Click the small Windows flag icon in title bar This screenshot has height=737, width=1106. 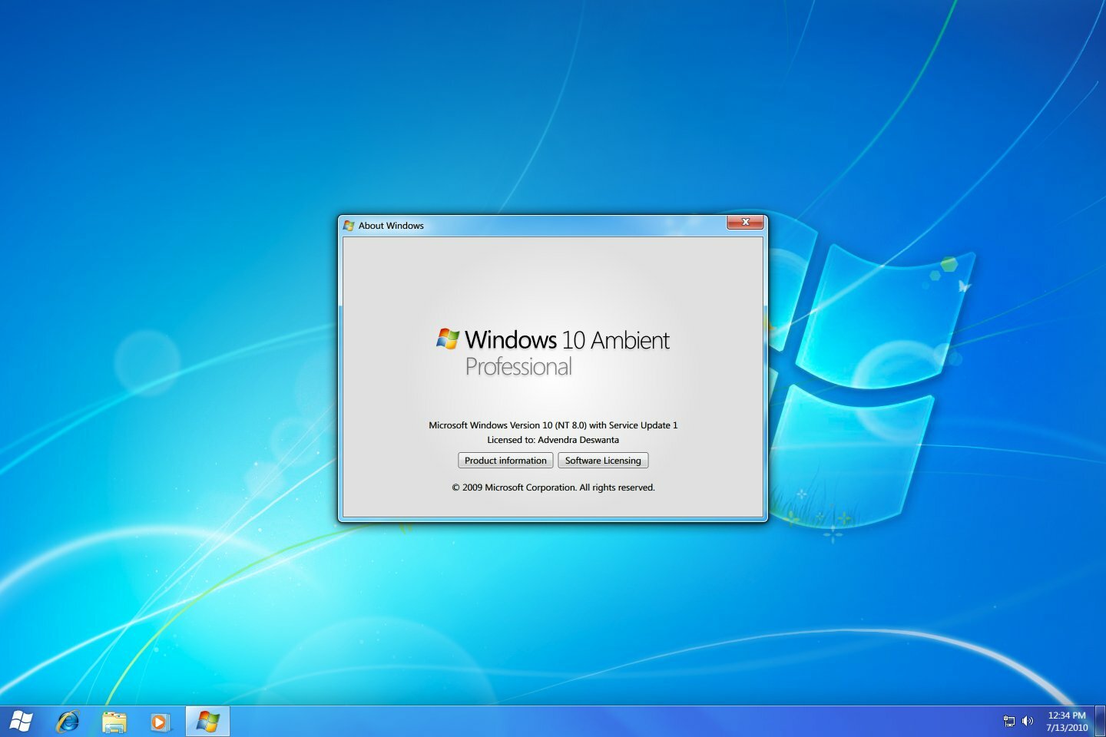[x=349, y=226]
